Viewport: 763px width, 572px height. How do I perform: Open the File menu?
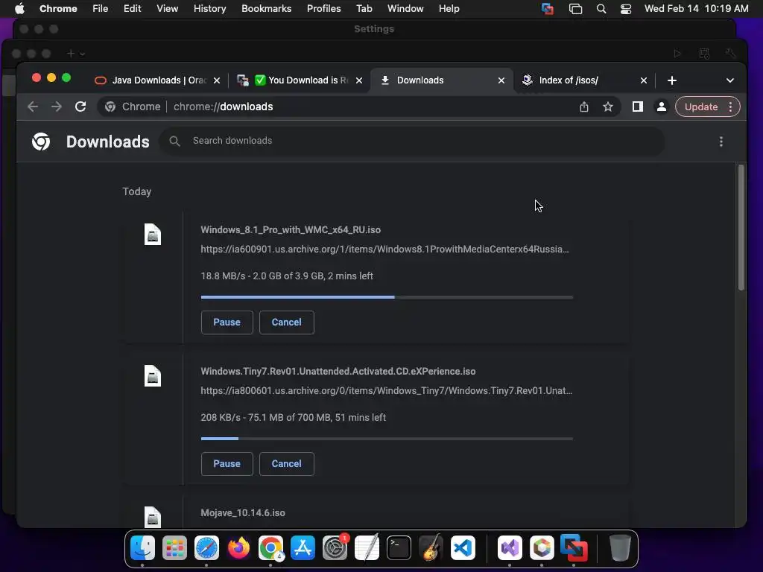[101, 9]
